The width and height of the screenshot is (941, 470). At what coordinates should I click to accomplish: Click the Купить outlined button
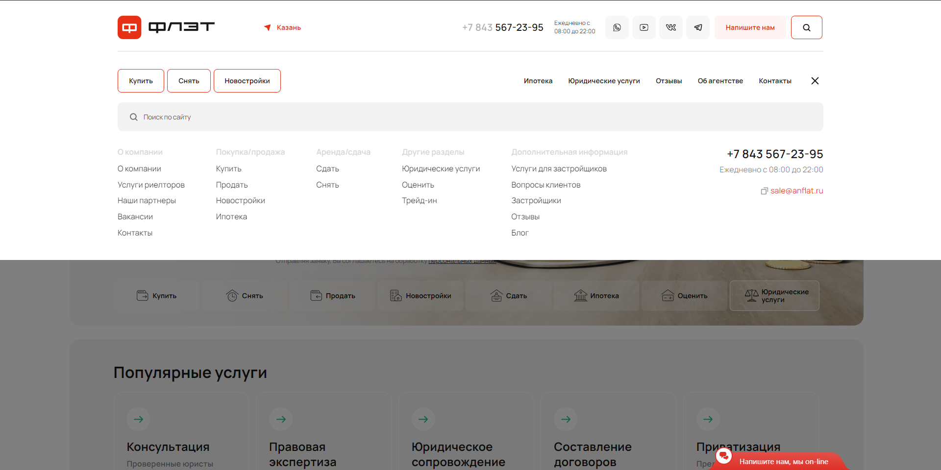coord(141,81)
